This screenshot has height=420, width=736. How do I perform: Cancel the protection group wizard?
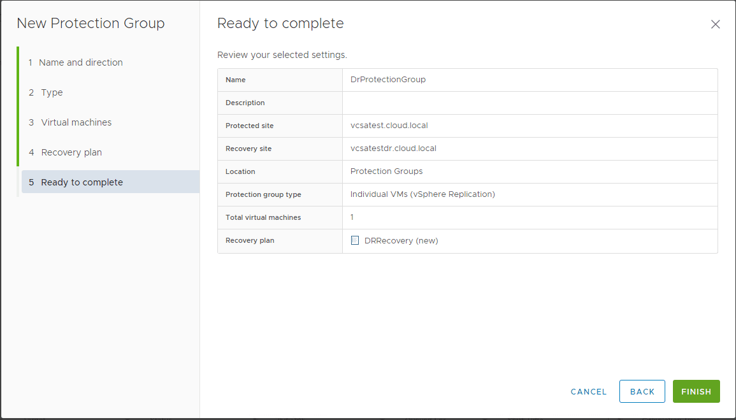(588, 391)
